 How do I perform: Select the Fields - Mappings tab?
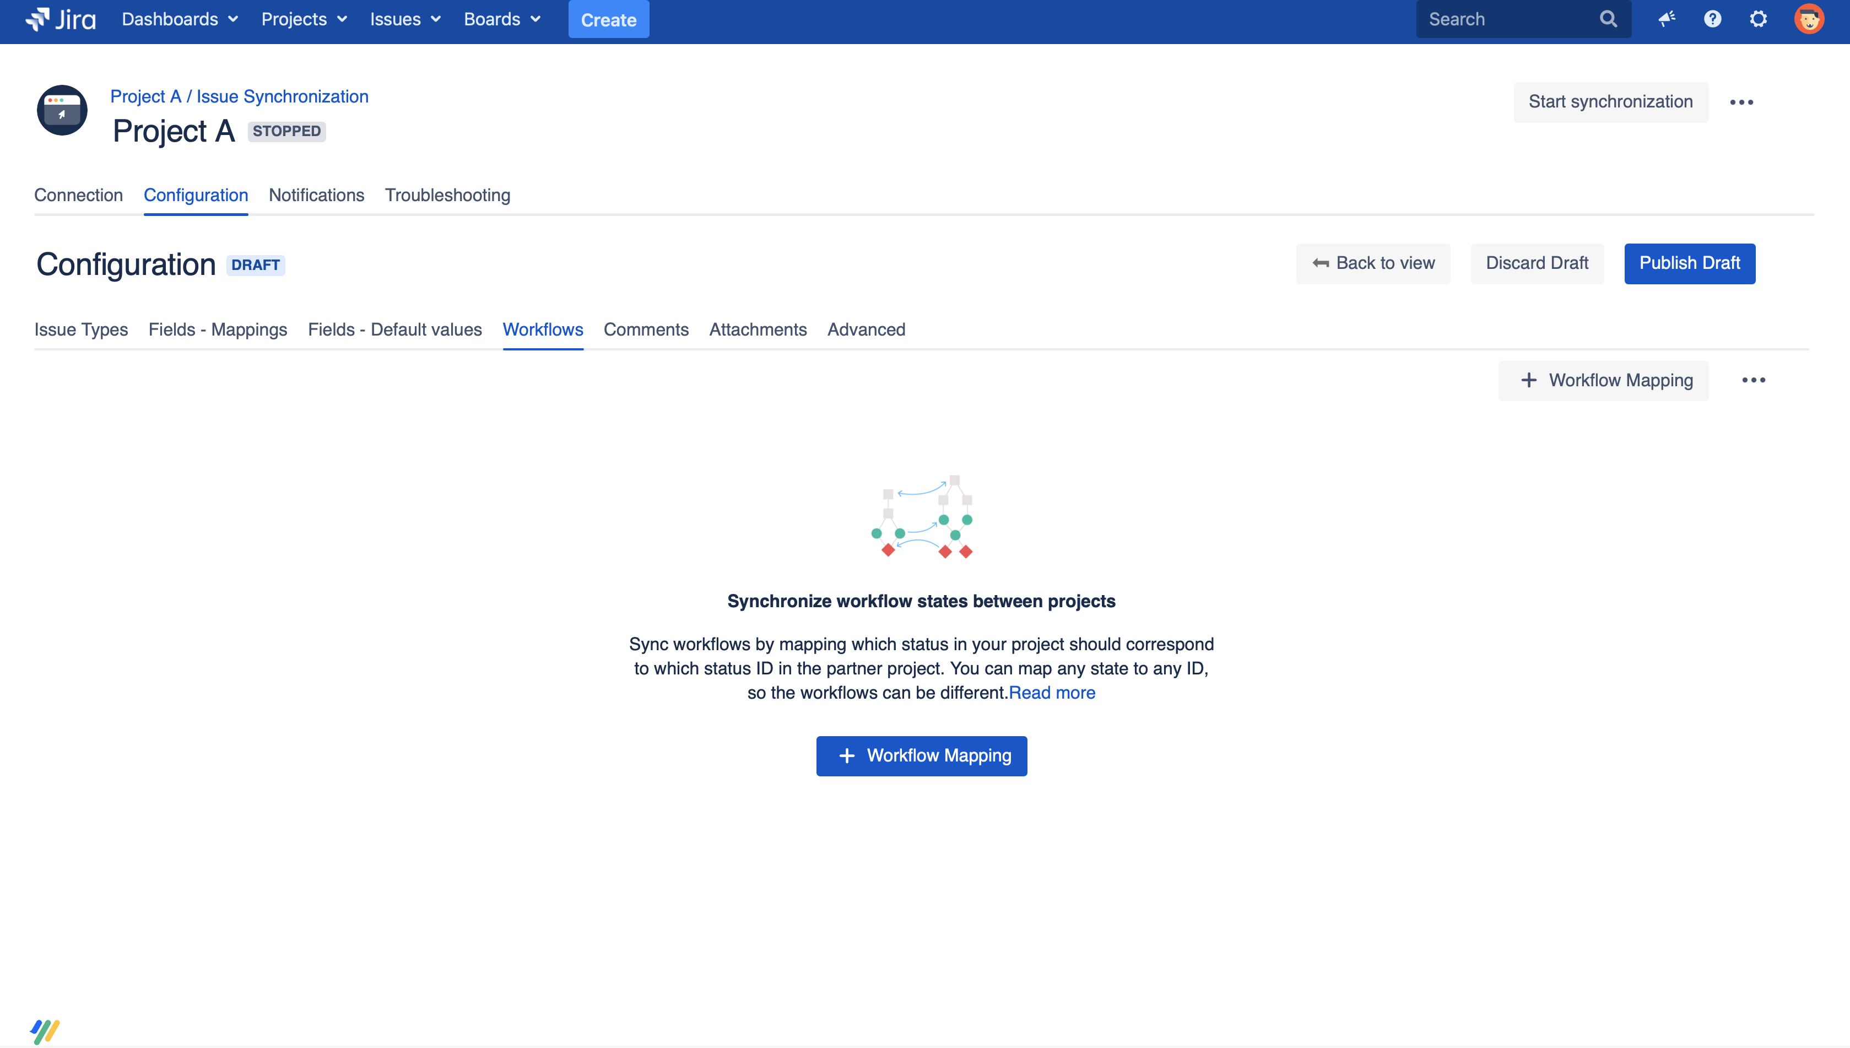click(217, 329)
